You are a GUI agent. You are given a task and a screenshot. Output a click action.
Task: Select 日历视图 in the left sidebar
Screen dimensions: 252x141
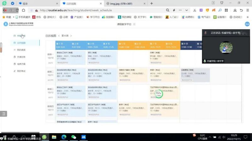[21, 43]
